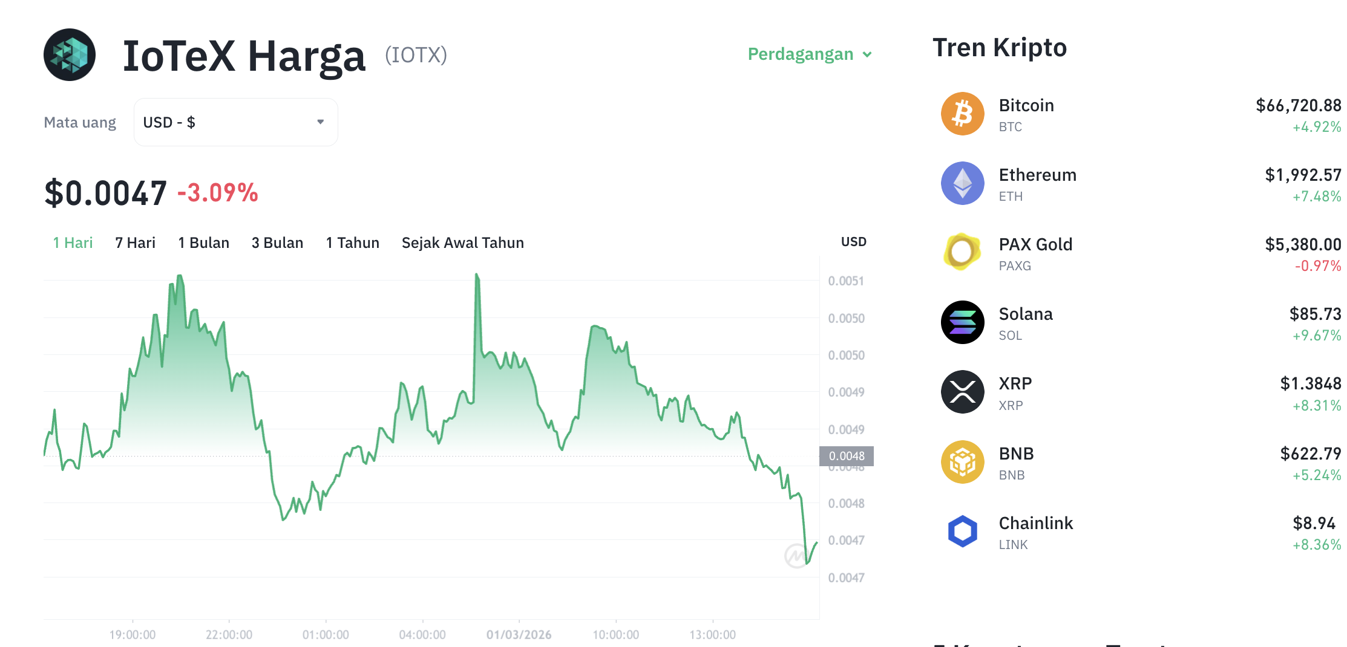Viewport: 1347px width, 647px height.
Task: Open the USD currency dropdown
Action: tap(235, 122)
